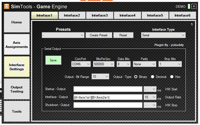Open the ComPort COM6 dropdown
The width and height of the screenshot is (200, 125).
coord(81,64)
